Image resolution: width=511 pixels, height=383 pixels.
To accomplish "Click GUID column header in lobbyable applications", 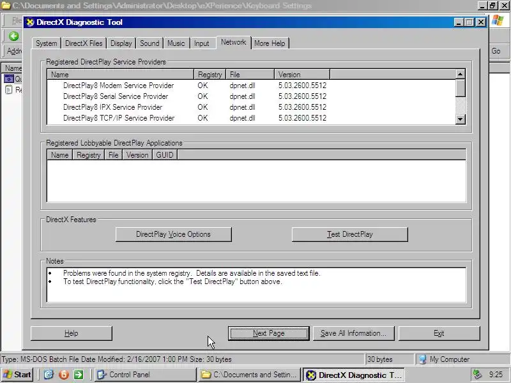I will (x=165, y=155).
